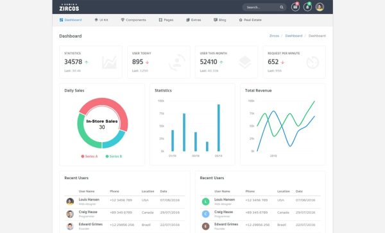Open the messages envelope icon

pyautogui.click(x=295, y=7)
